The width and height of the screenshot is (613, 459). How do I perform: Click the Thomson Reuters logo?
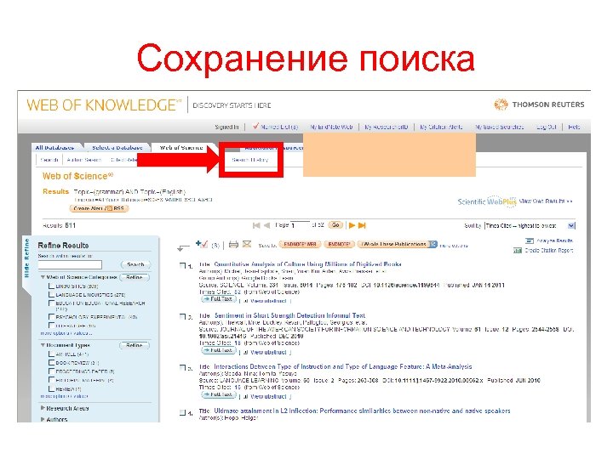pyautogui.click(x=539, y=105)
